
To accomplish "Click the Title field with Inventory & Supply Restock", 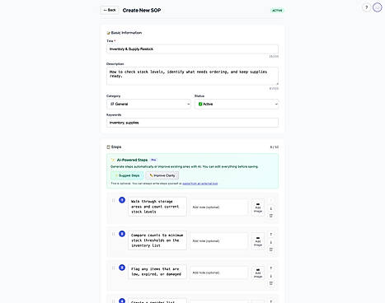I will pos(192,49).
